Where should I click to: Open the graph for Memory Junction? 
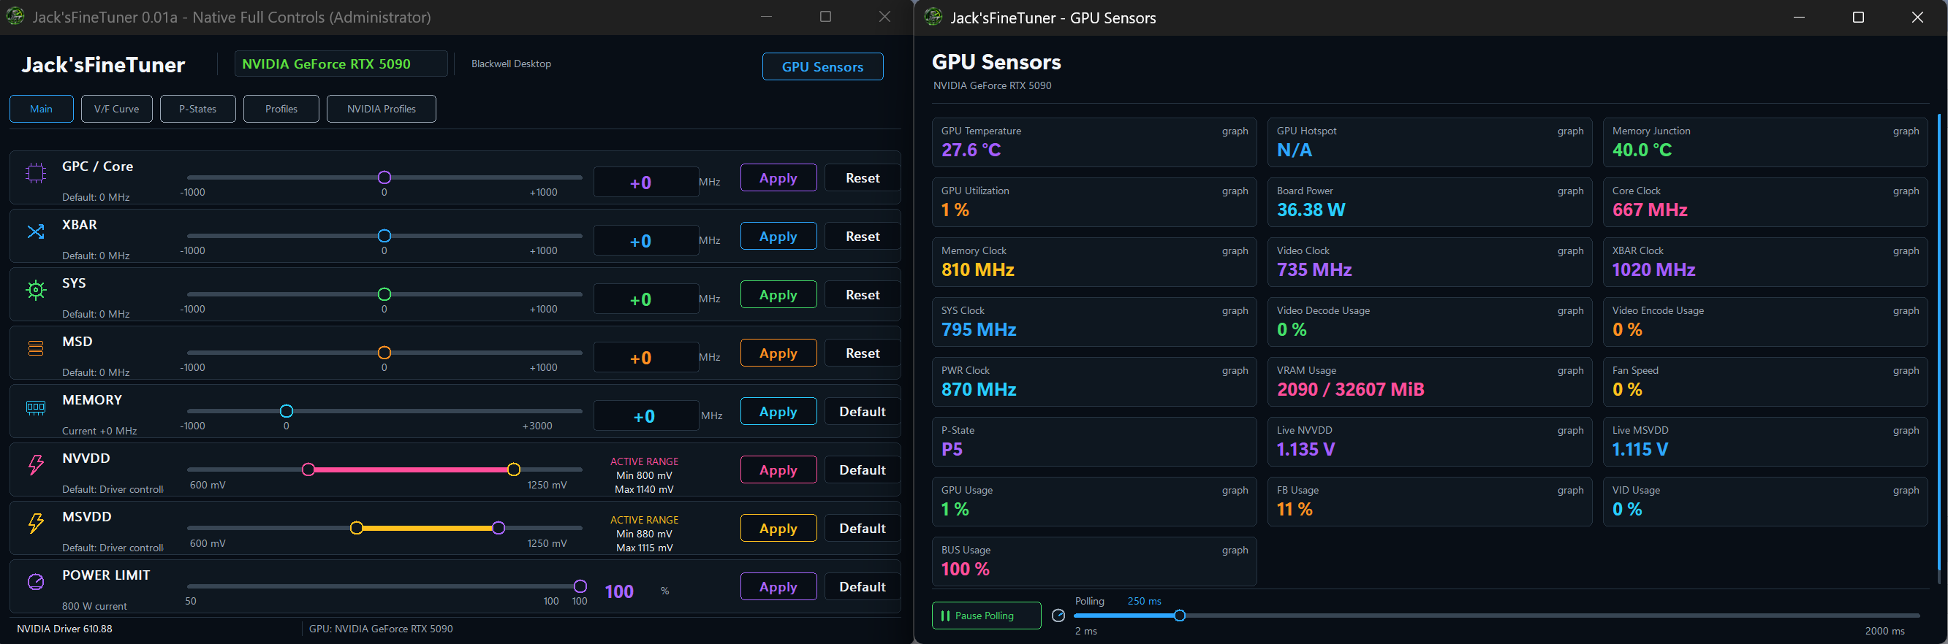[x=1906, y=131]
